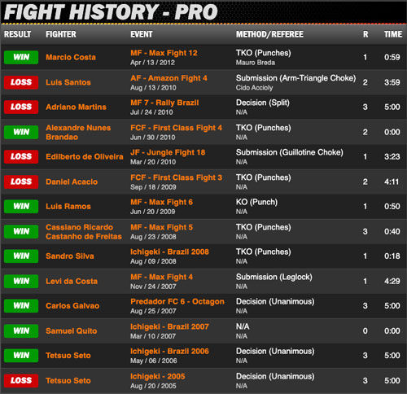Open Ichigeki - Brazil 2006 event

(169, 351)
